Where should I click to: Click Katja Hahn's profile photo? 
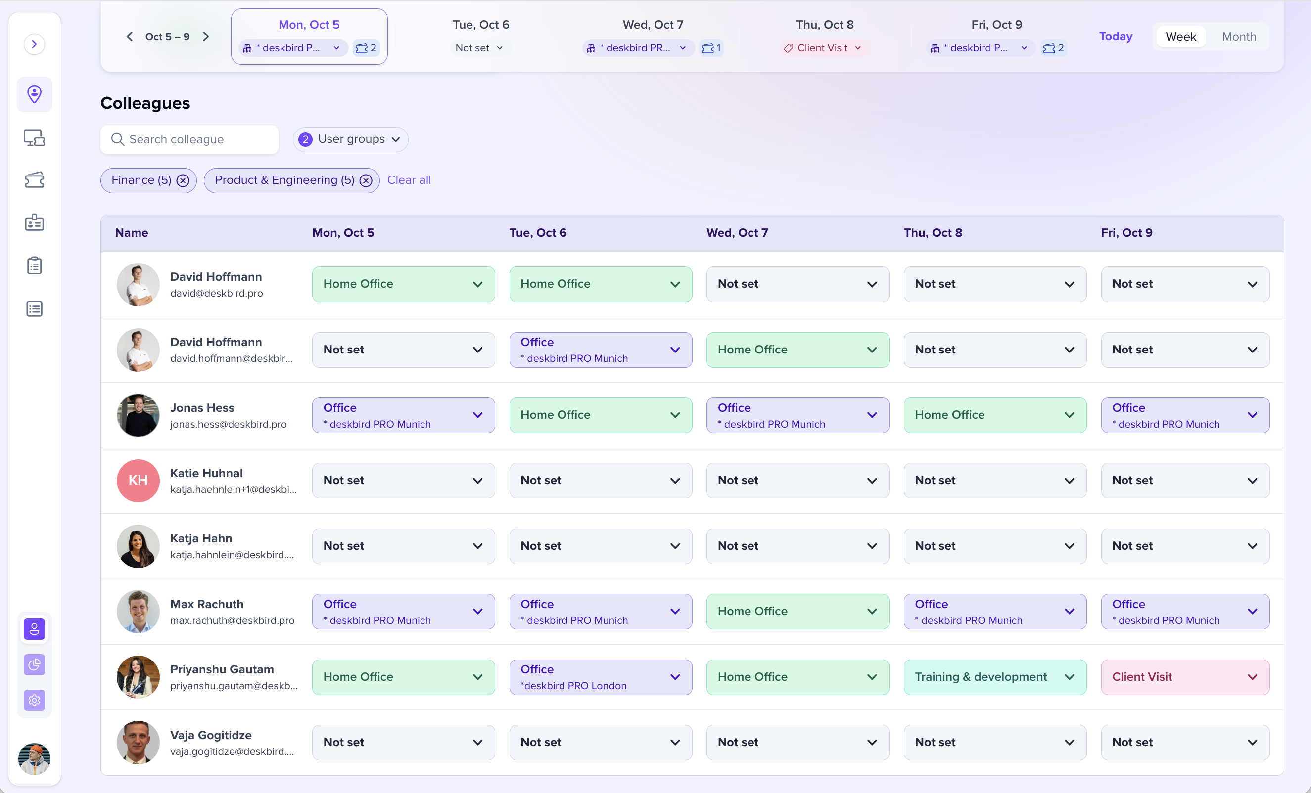click(138, 546)
